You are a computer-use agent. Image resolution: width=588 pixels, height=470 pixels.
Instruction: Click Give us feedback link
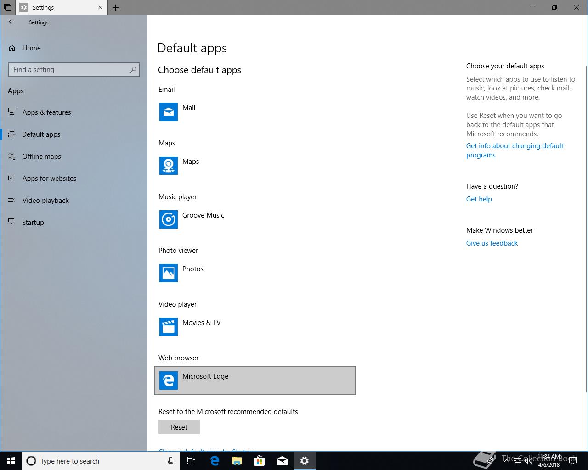click(x=492, y=243)
